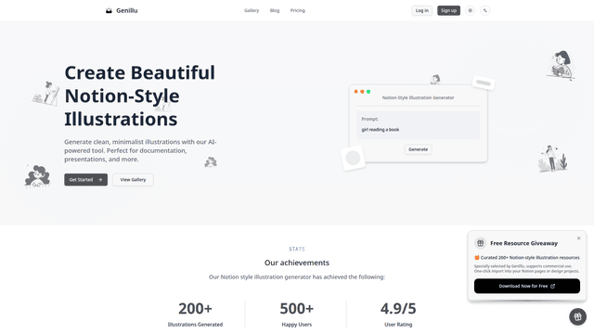The width and height of the screenshot is (594, 334).
Task: Click the gift icon in giveaway popup
Action: coord(481,243)
